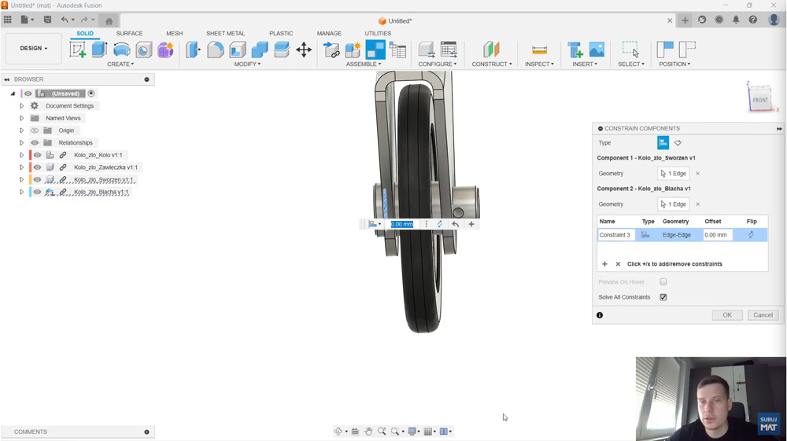This screenshot has height=441, width=787.
Task: Open the ViewCube FRONT face
Action: pos(759,100)
